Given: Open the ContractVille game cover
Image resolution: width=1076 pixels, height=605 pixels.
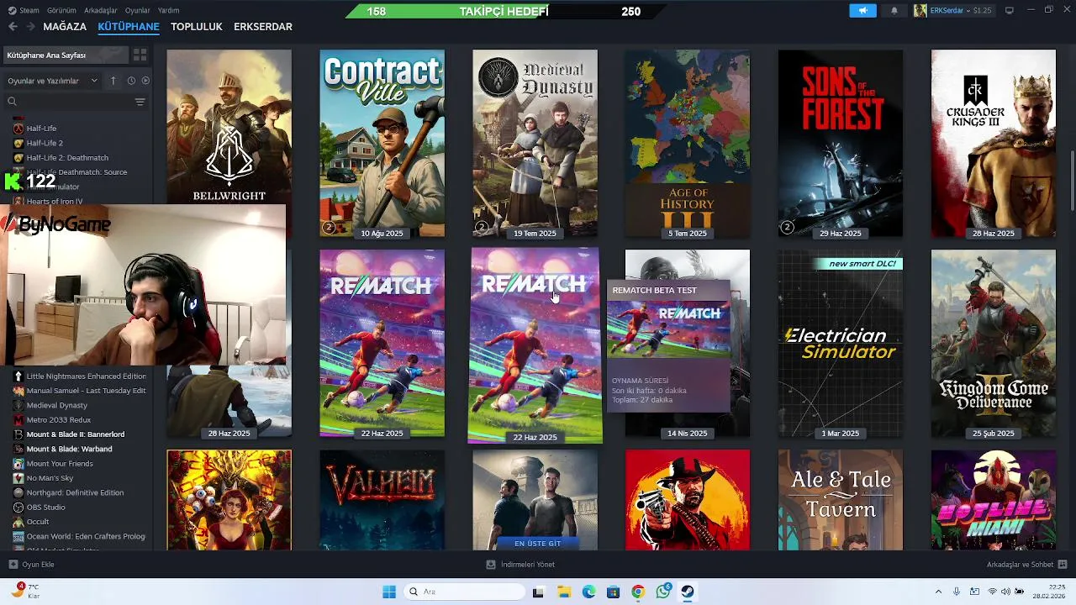Looking at the screenshot, I should point(382,144).
